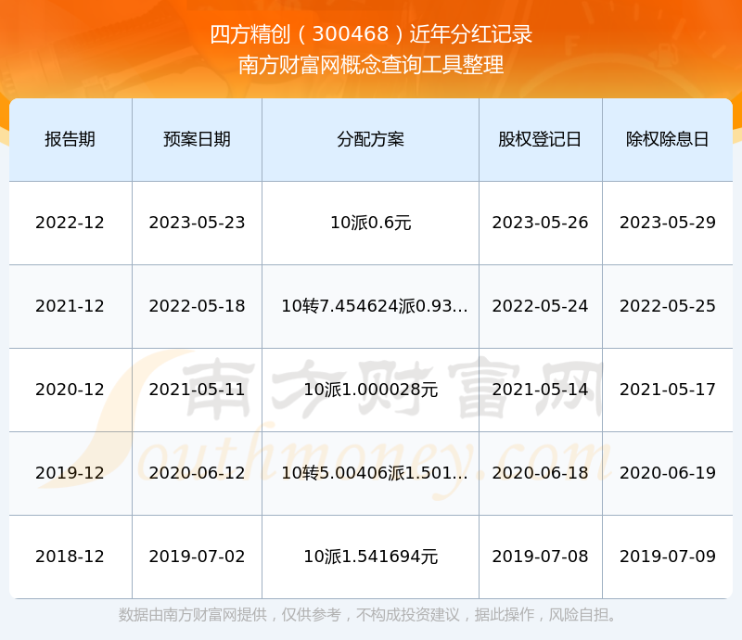This screenshot has height=640, width=742.
Task: Click the 南方财富网概念查询工具整理 subtitle
Action: tap(371, 65)
